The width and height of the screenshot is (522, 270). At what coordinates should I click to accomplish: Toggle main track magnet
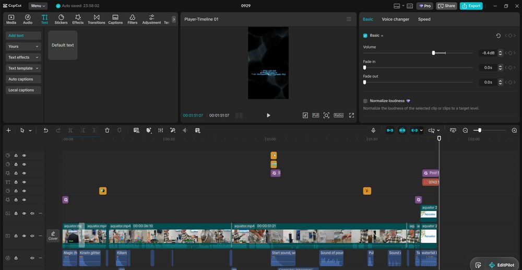390,131
